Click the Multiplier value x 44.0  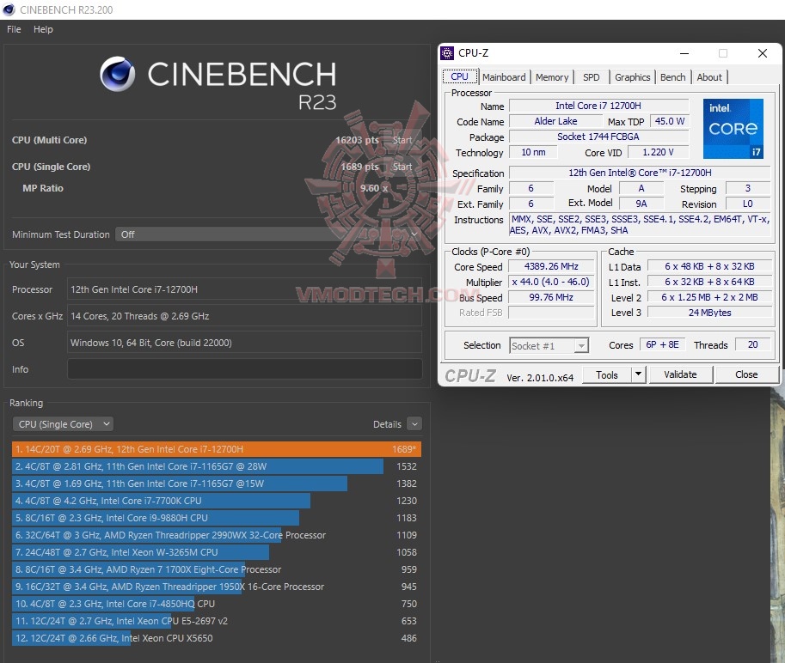[x=551, y=282]
